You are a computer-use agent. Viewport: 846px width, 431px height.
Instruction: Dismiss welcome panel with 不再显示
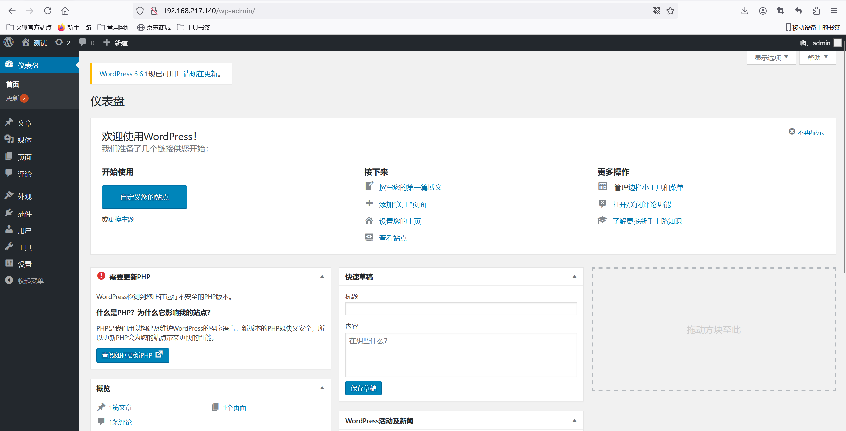click(x=806, y=132)
